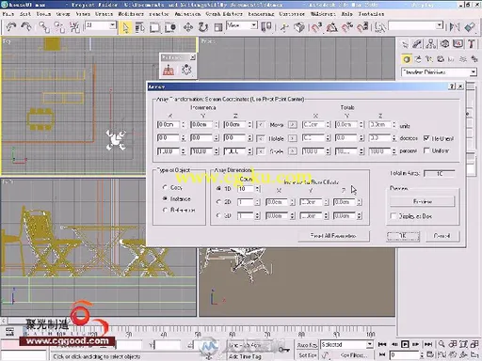Open the File menu

click(8, 14)
